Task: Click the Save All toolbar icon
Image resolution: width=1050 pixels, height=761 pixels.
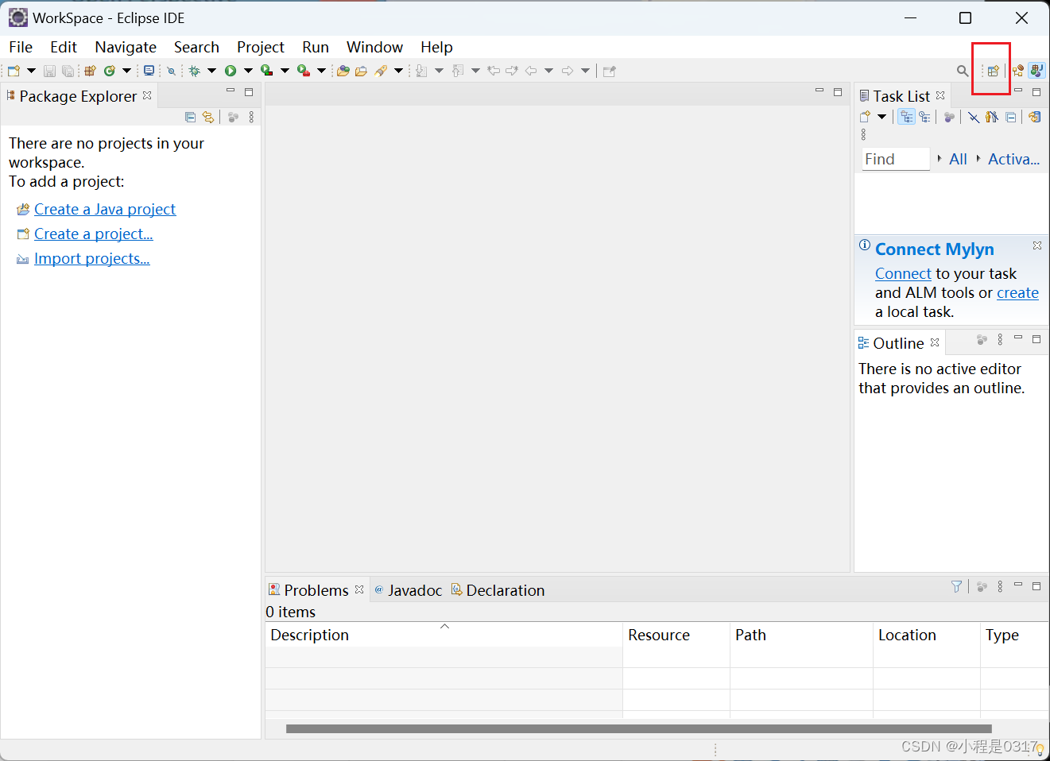Action: point(68,71)
